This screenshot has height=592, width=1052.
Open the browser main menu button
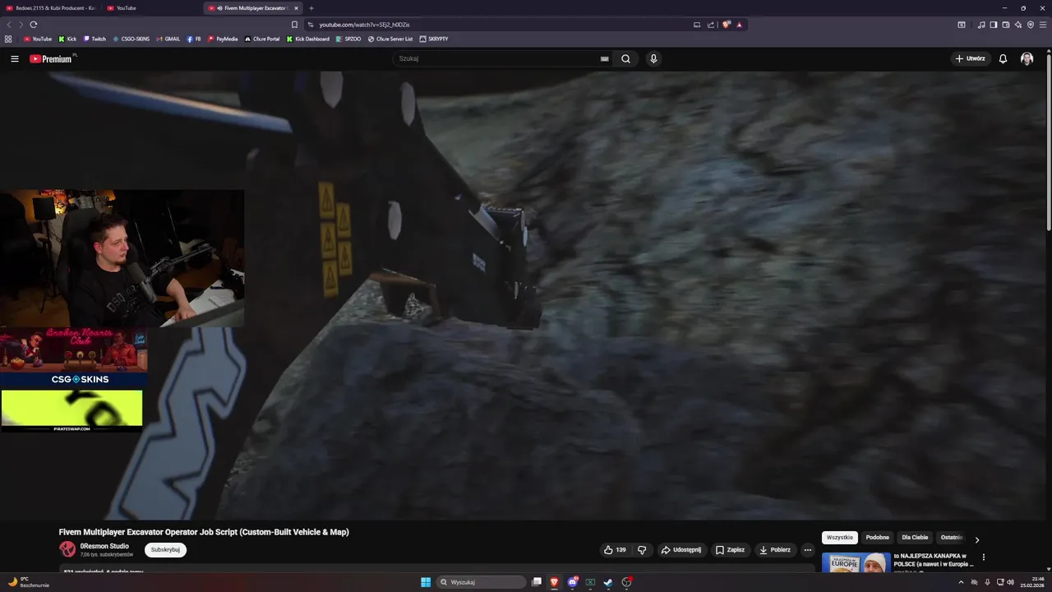[x=1043, y=25]
